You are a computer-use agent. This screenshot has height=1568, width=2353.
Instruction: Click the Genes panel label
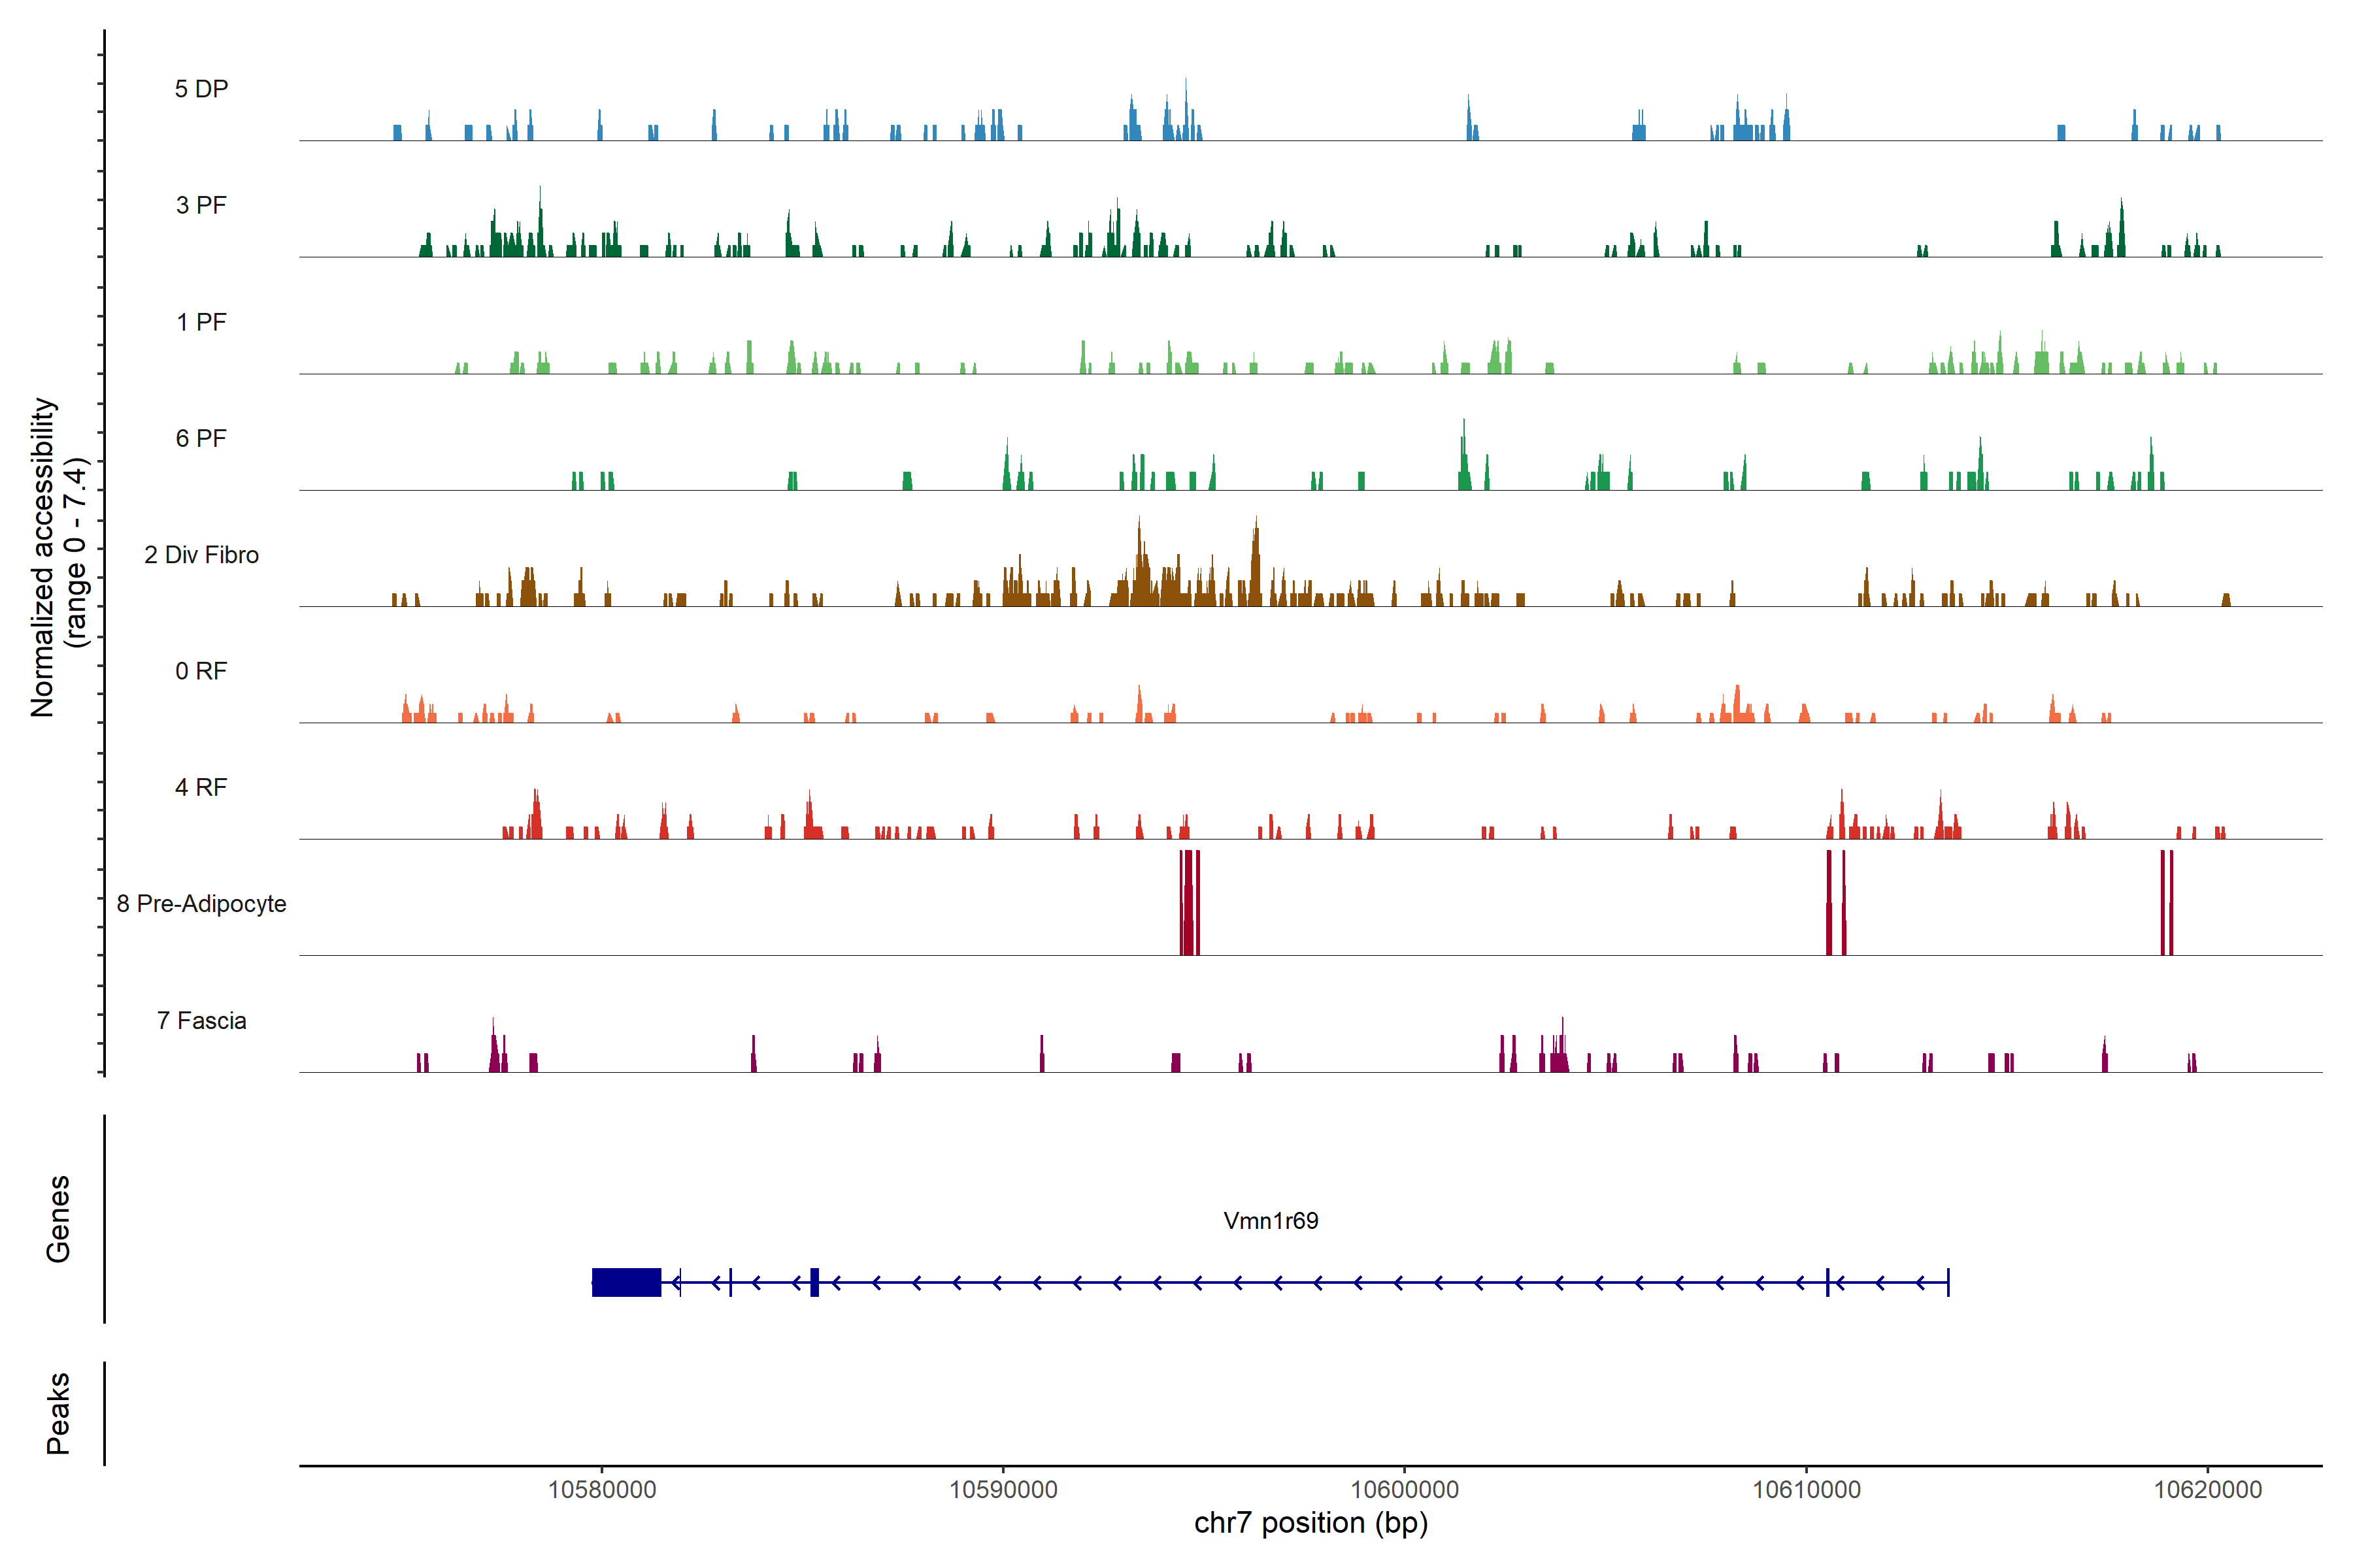coord(58,1219)
